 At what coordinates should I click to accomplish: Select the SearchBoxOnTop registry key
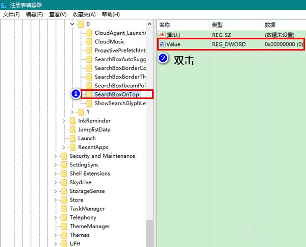pyautogui.click(x=117, y=94)
